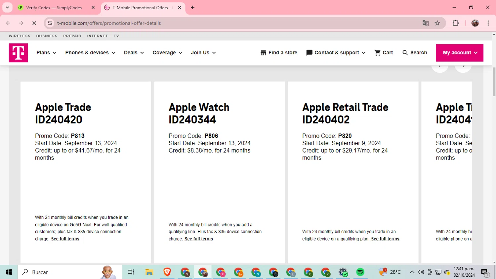Screen dimensions: 496x279
Task: Open Spotify from taskbar
Action: [360, 272]
